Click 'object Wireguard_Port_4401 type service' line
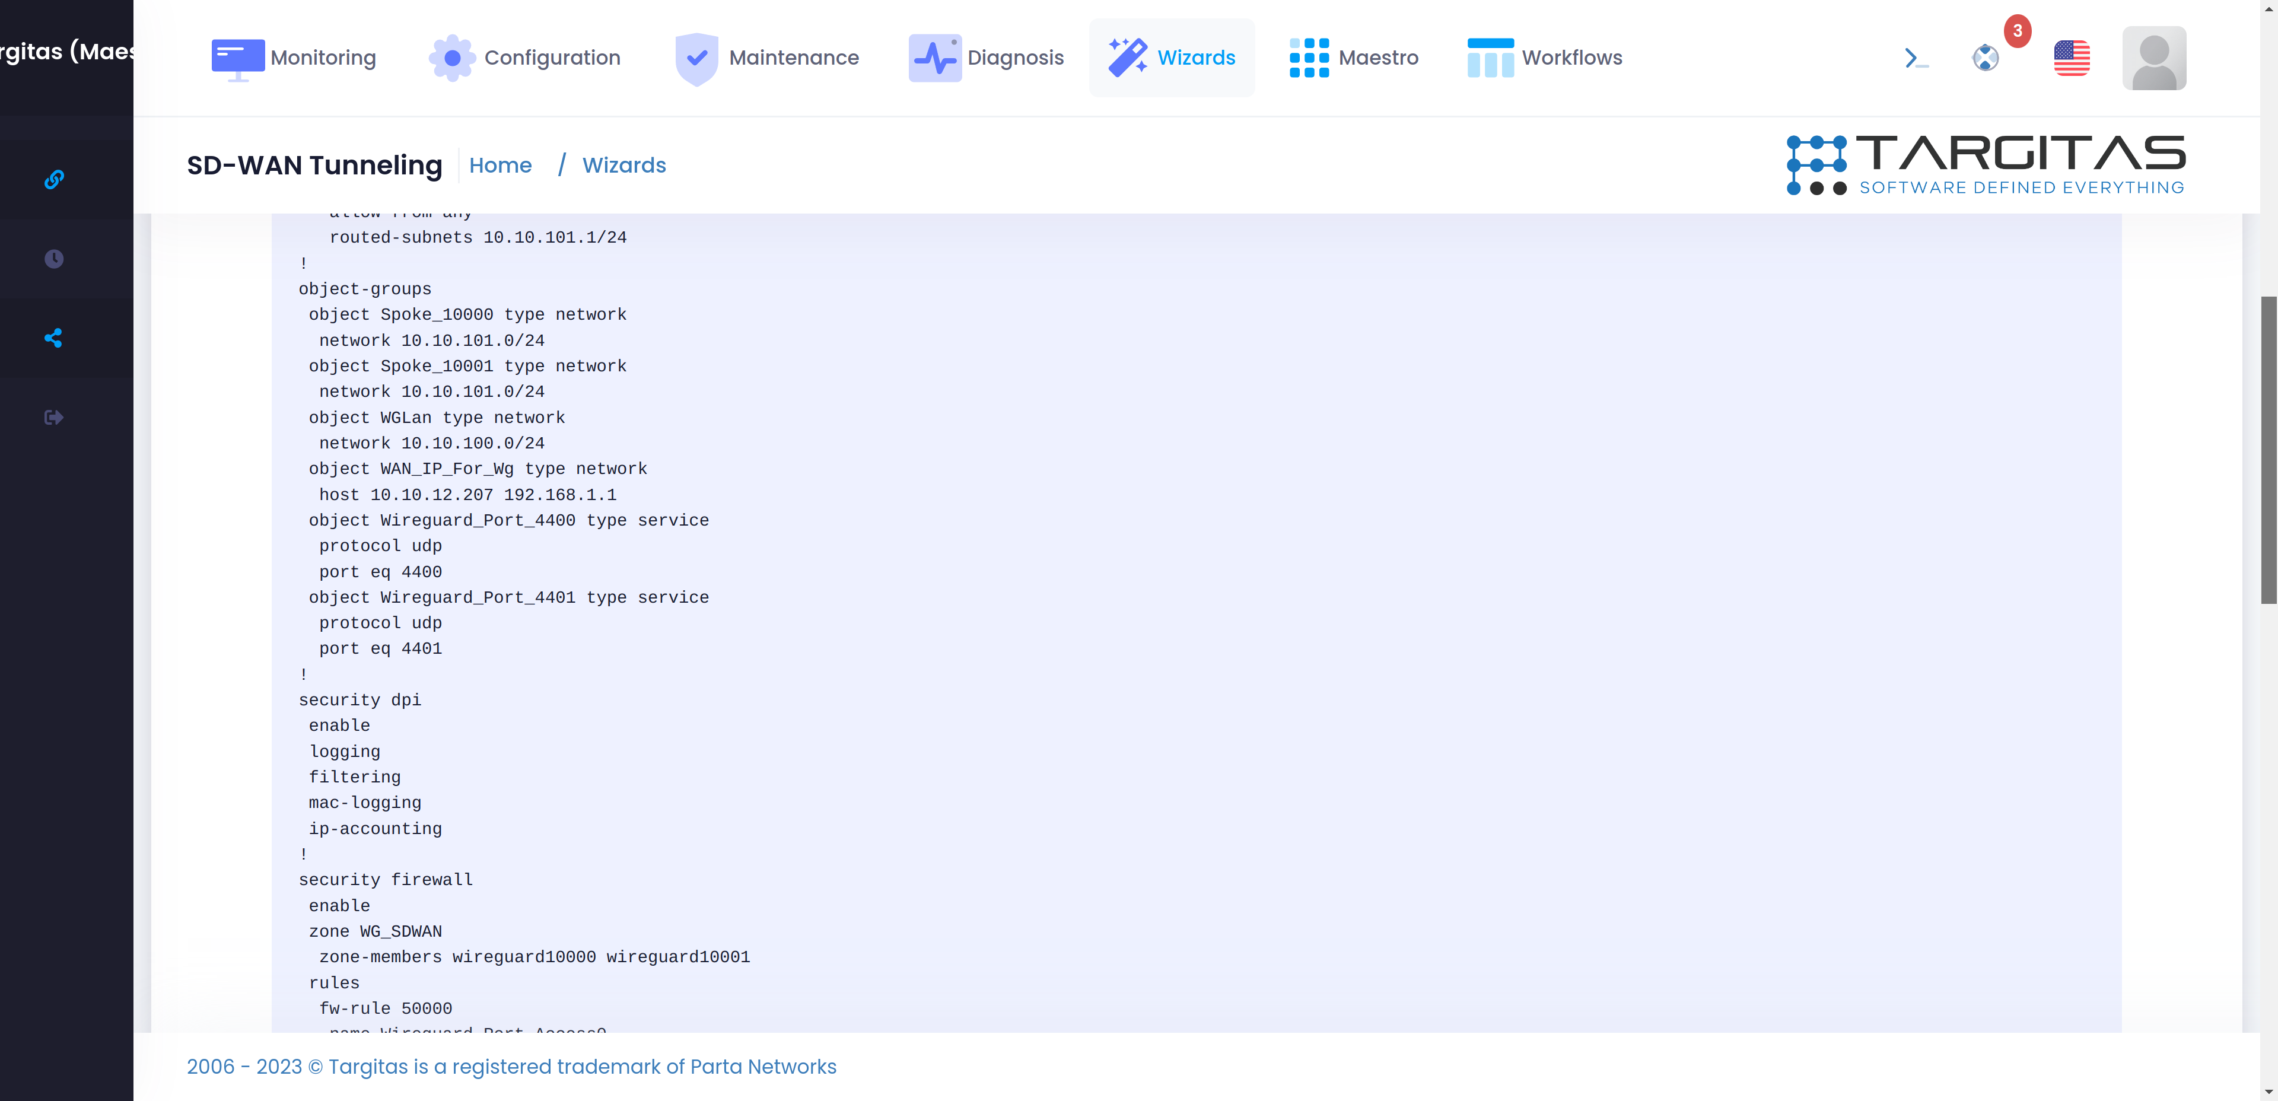This screenshot has height=1101, width=2278. point(508,598)
